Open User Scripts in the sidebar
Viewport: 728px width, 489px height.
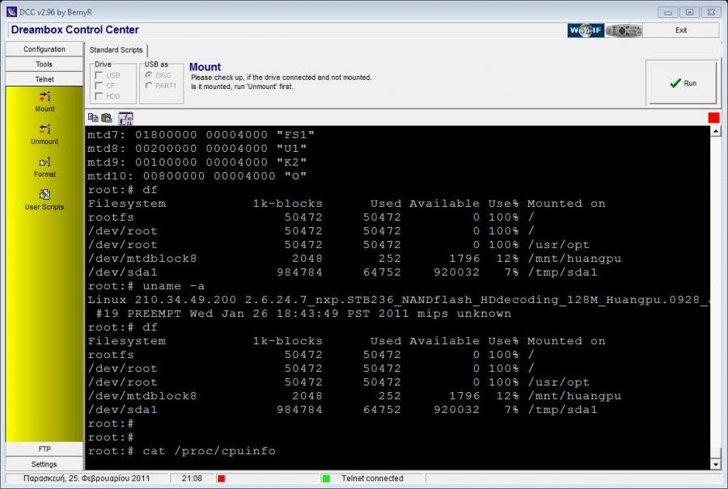44,195
